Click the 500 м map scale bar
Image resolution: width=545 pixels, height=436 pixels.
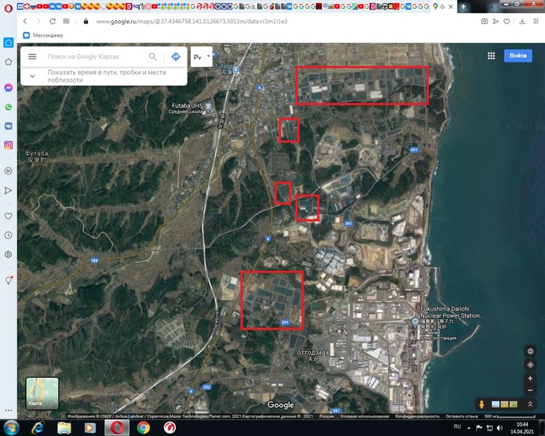[x=510, y=417]
